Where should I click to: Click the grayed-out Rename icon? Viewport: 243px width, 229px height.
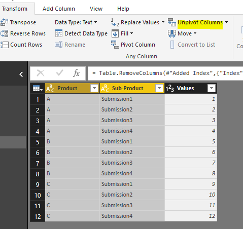pyautogui.click(x=59, y=45)
